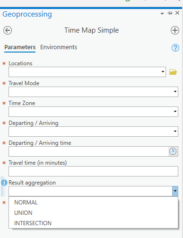Click the Travel time (in minutes) field
This screenshot has width=183, height=238.
(x=93, y=171)
